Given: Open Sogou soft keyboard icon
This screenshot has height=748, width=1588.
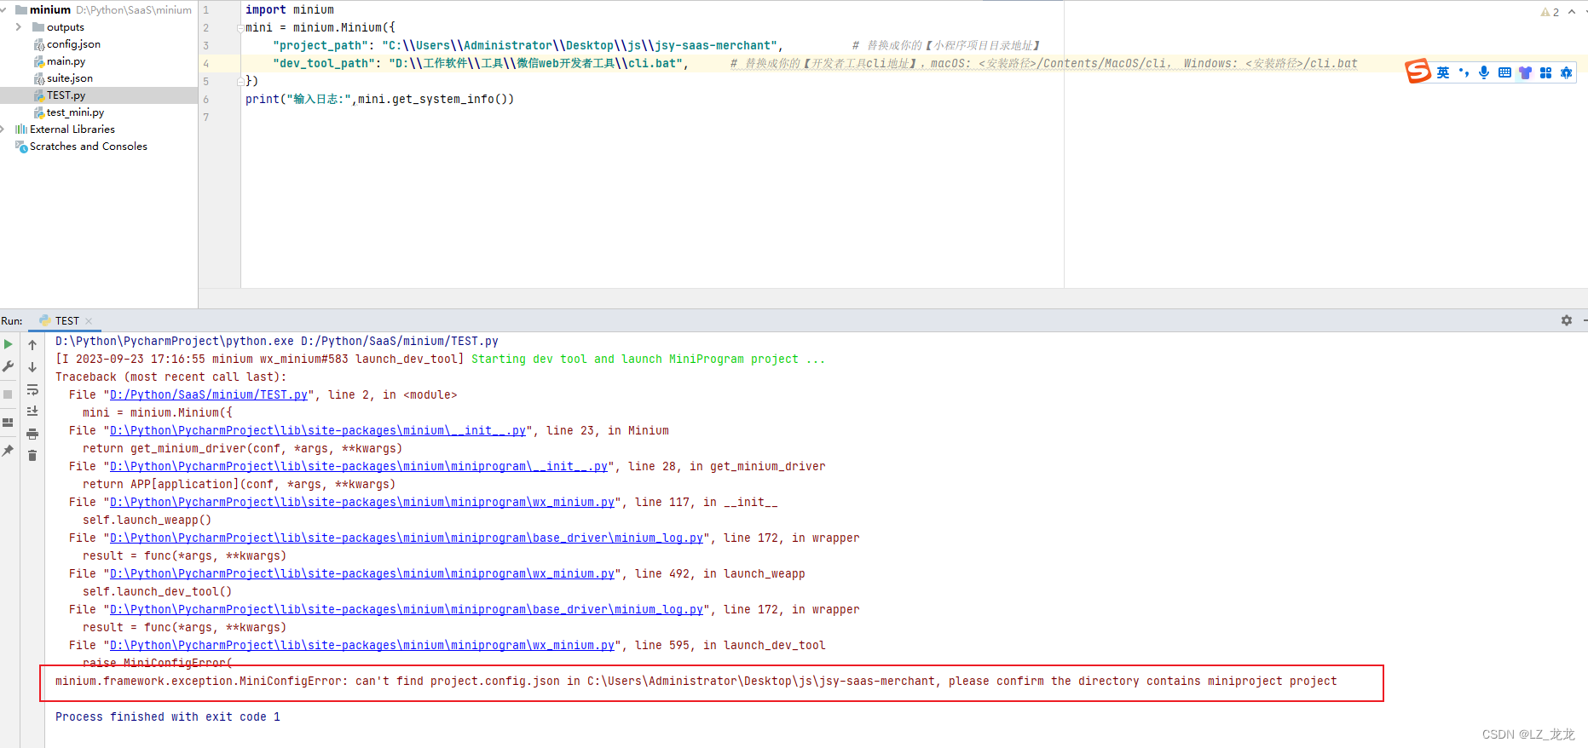Looking at the screenshot, I should click(x=1504, y=72).
